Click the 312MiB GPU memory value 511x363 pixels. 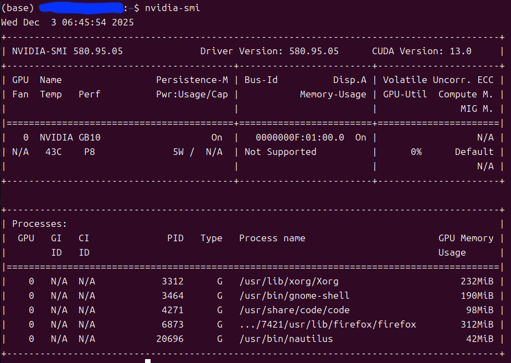(477, 324)
